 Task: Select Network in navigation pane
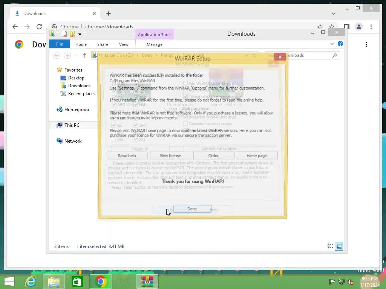click(73, 141)
